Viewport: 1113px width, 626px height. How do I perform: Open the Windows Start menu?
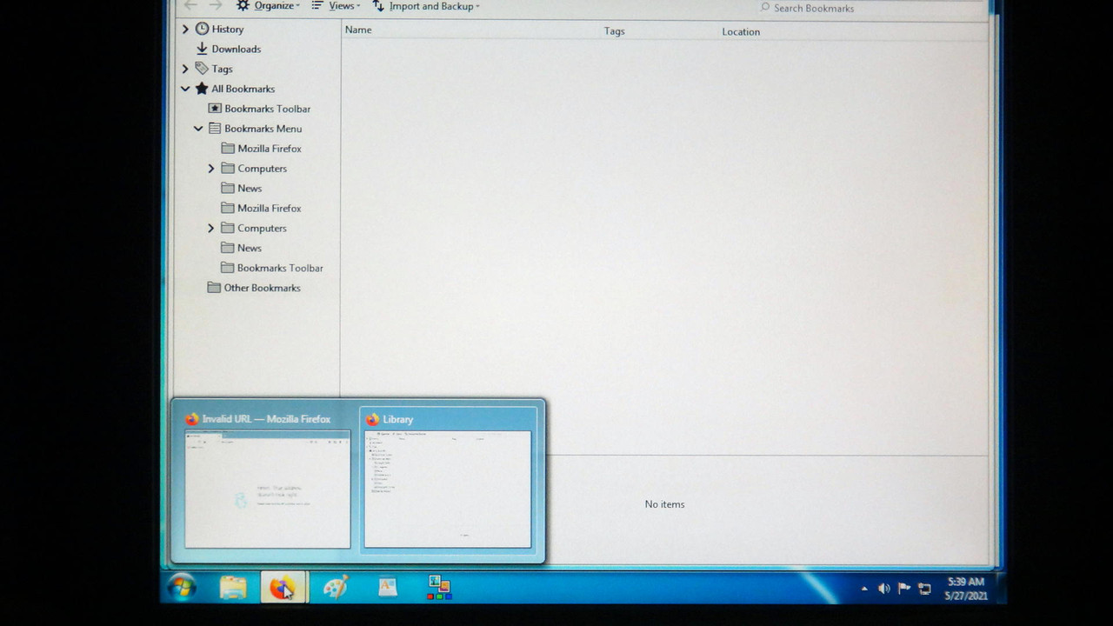182,588
